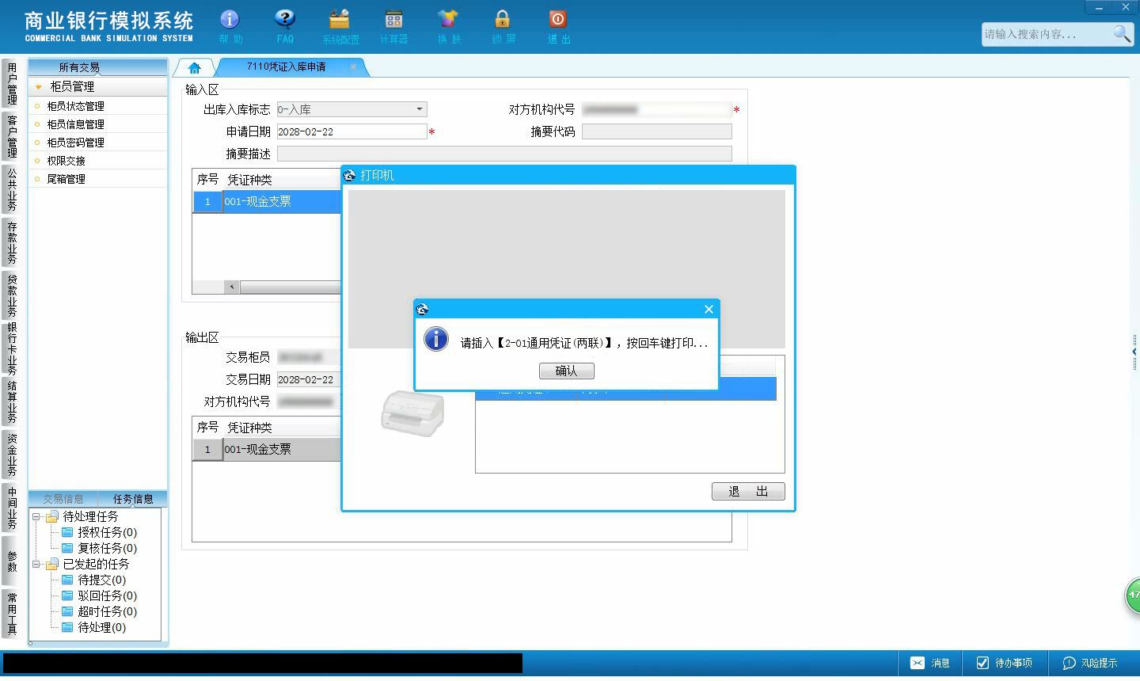Click 退出 button in 打印机 dialog
1140x681 pixels.
[748, 492]
